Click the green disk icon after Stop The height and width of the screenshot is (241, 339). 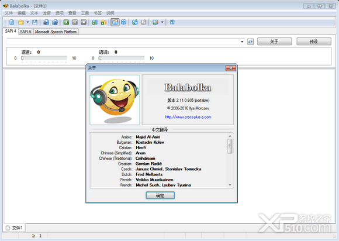coord(95,22)
